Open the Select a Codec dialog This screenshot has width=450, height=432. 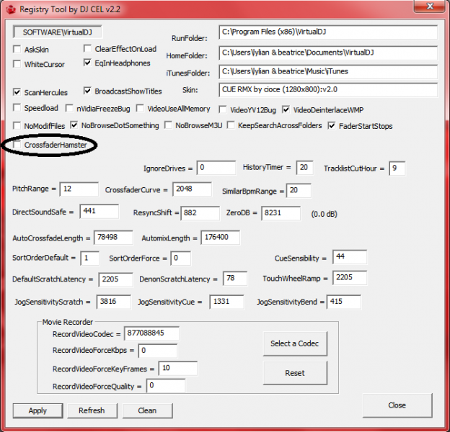(295, 343)
